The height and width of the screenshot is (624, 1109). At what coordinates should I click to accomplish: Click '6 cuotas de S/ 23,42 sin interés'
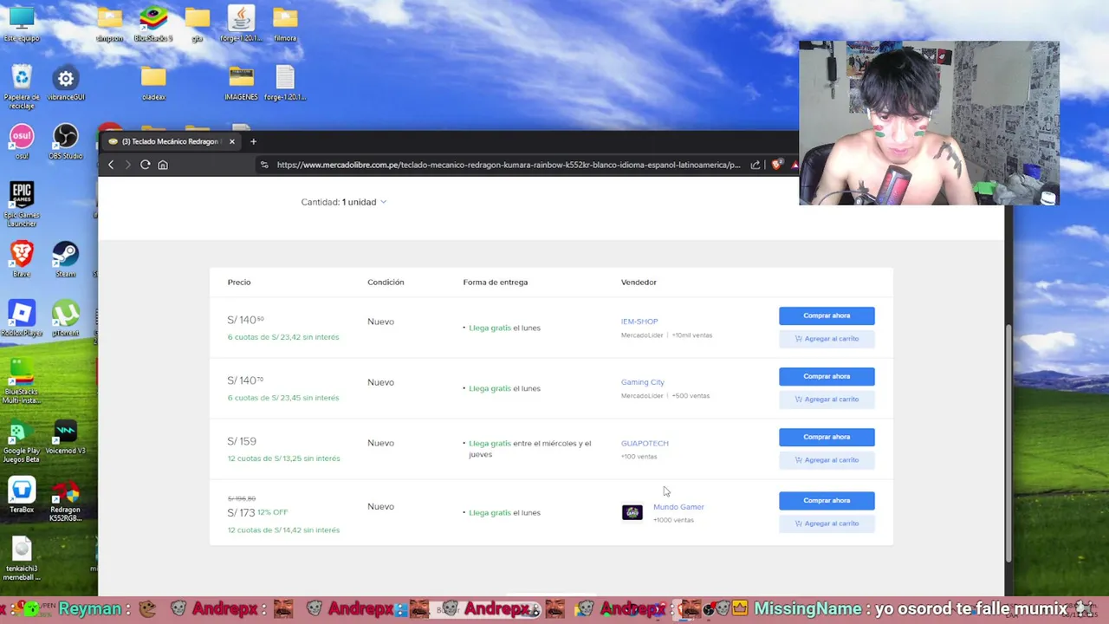tap(283, 337)
